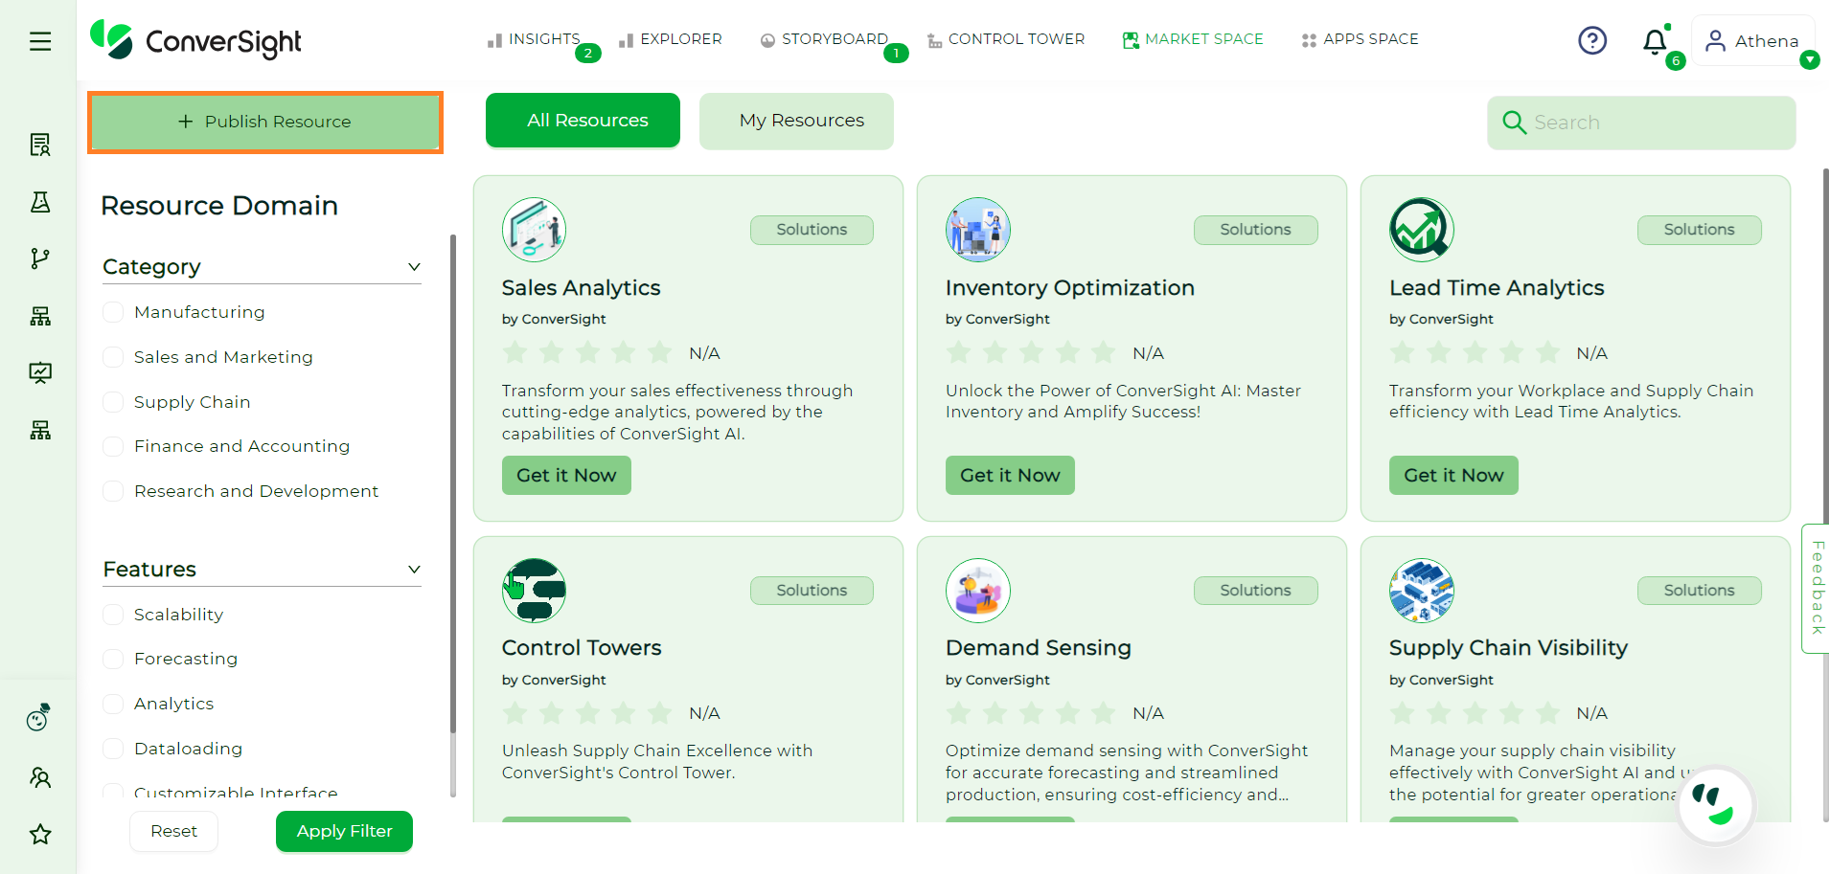The height and width of the screenshot is (874, 1829).
Task: Click the Control Towers card icon
Action: point(534,591)
